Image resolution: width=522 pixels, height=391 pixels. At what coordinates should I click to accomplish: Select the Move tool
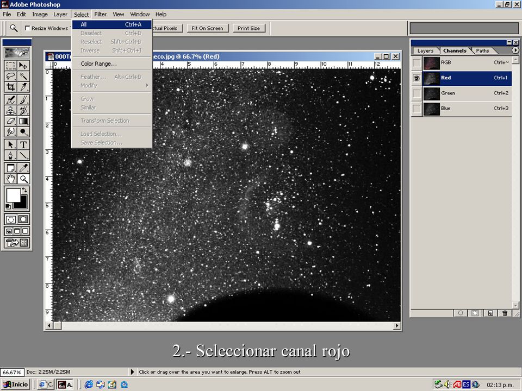pyautogui.click(x=23, y=66)
